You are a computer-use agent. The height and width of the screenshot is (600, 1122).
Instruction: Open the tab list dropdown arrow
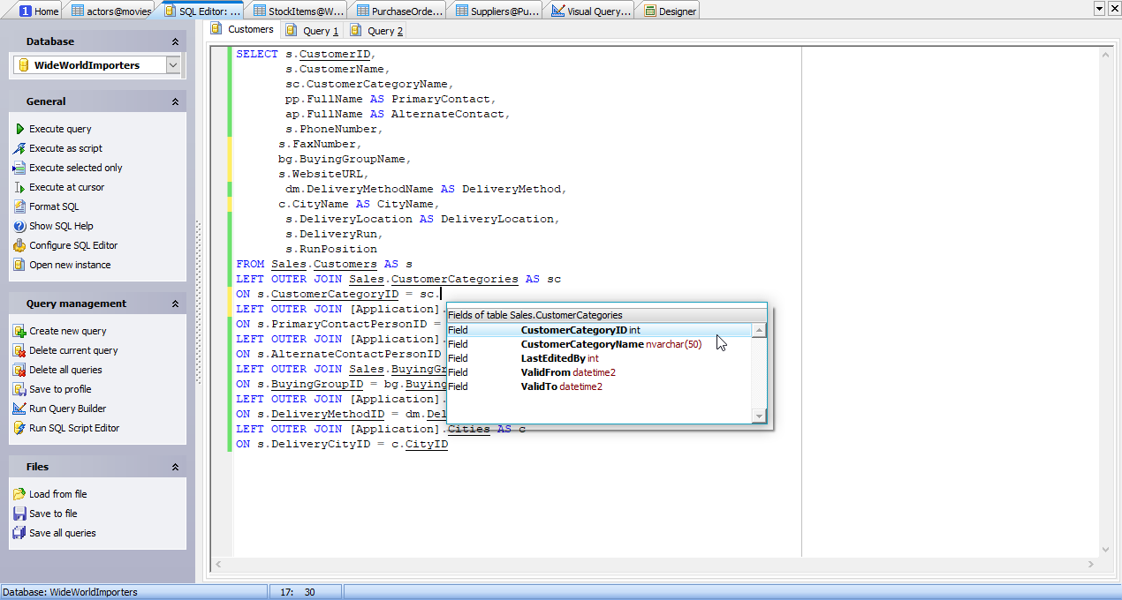point(1099,9)
